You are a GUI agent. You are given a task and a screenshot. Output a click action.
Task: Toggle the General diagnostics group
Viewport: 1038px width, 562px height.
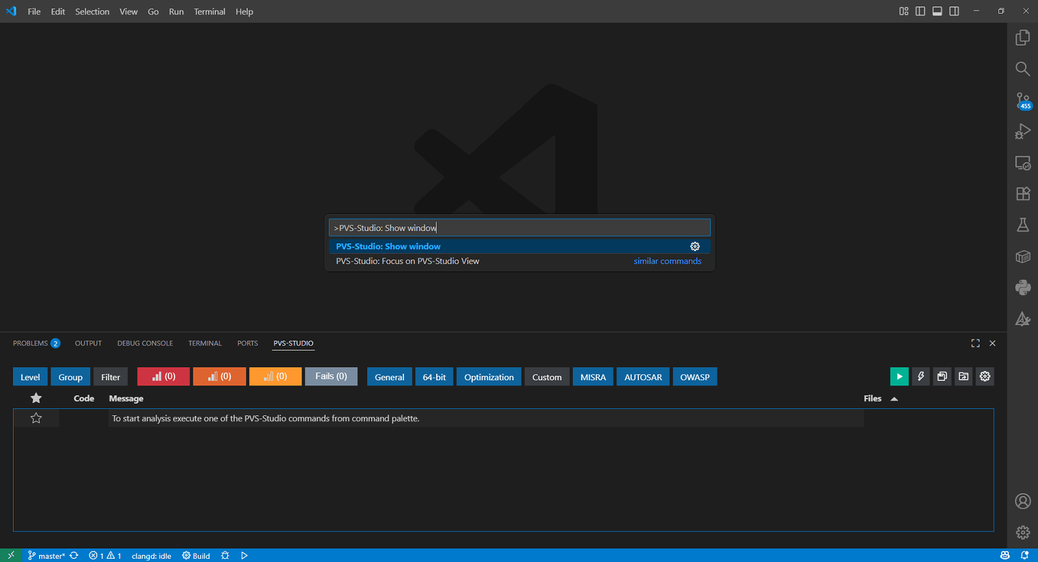point(389,377)
